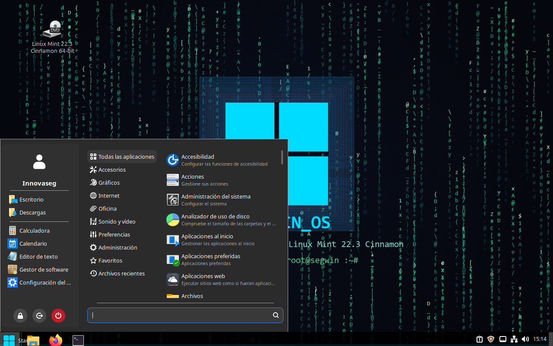This screenshot has height=346, width=553.
Task: Click the volume speaker icon in the tray
Action: 525,339
